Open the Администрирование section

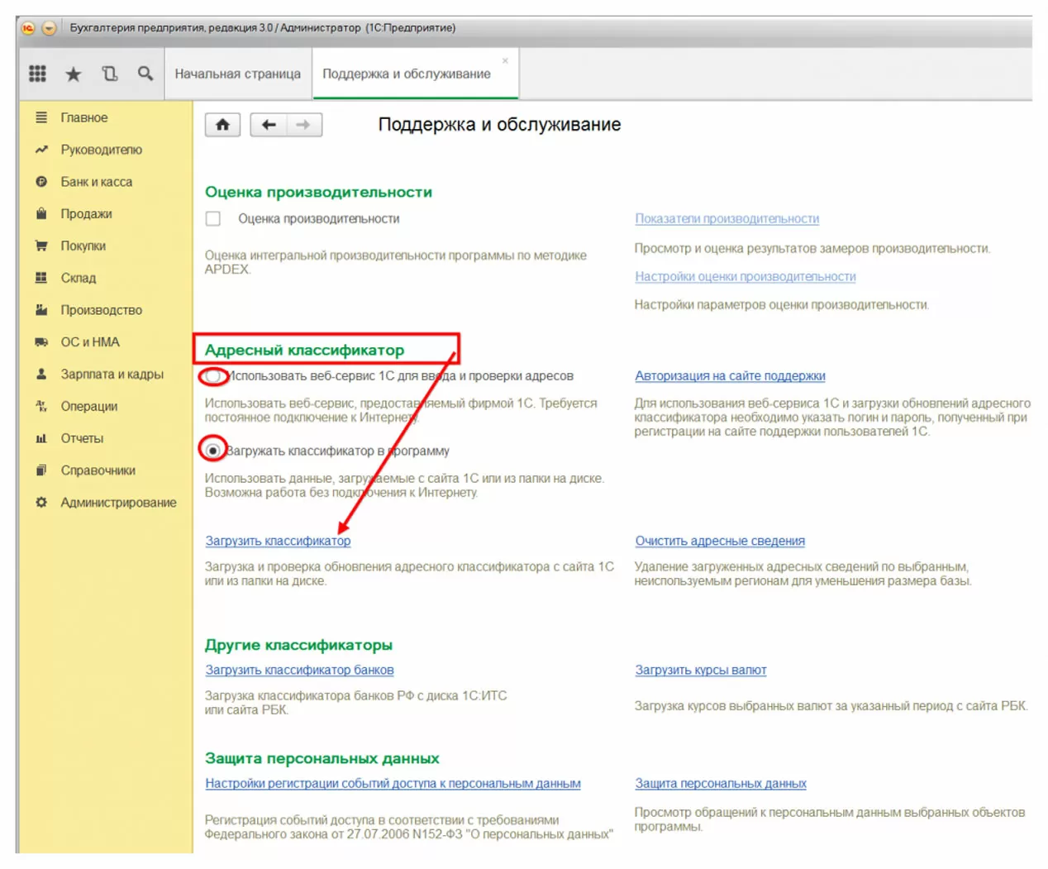pyautogui.click(x=118, y=503)
